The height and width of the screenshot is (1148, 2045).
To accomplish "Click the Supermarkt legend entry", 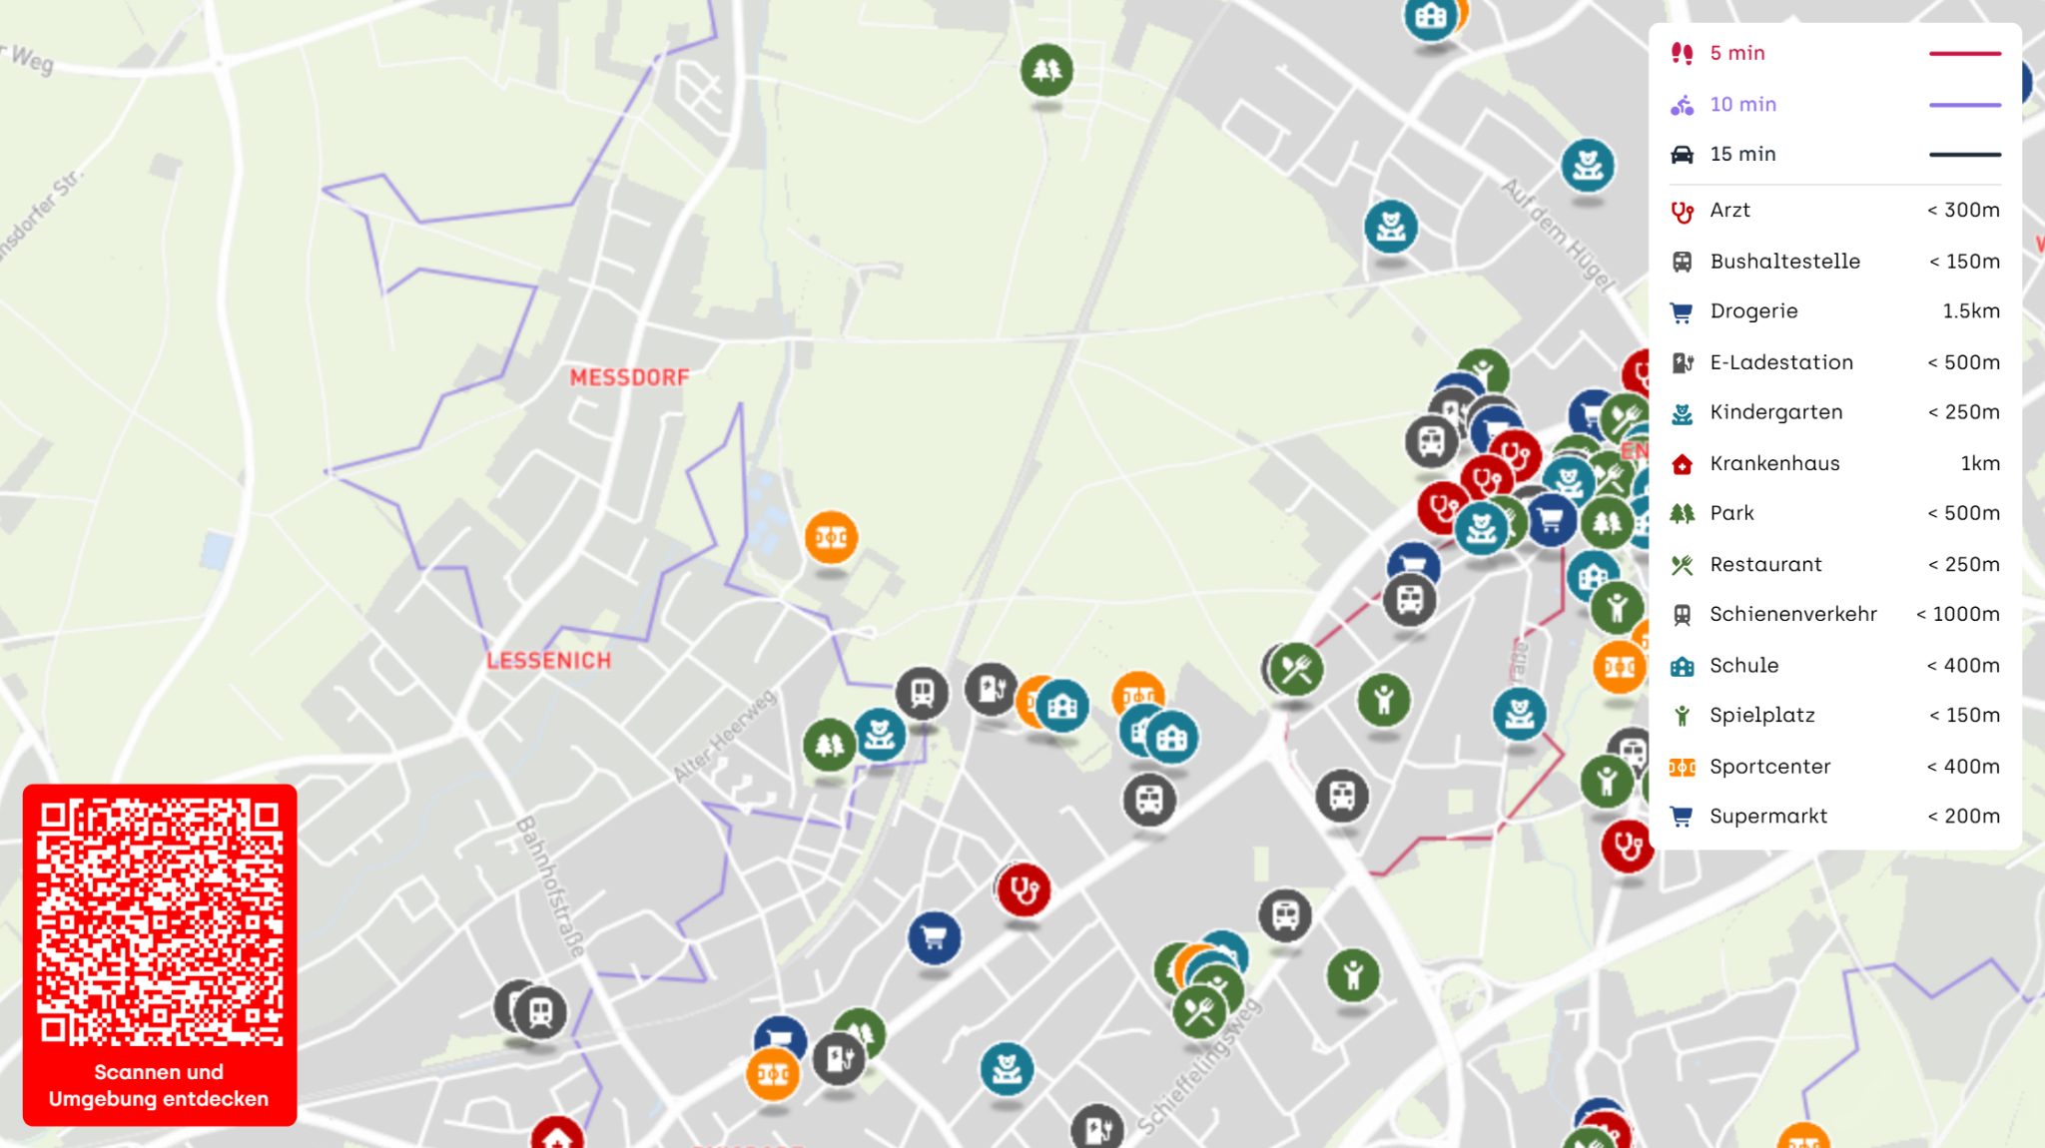I will [1835, 816].
